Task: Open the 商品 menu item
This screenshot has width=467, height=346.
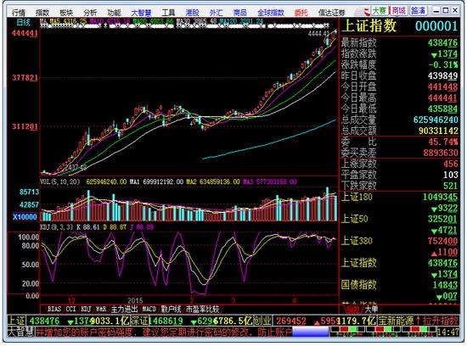Action: [x=240, y=13]
